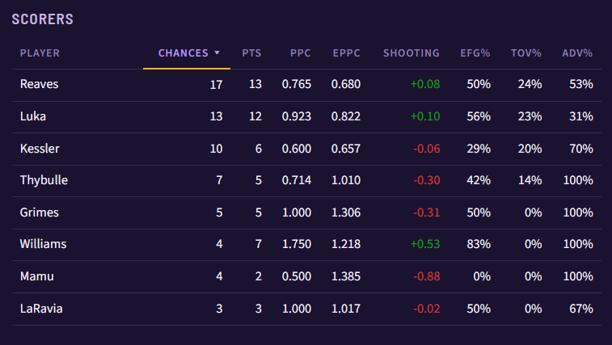Screen dimensions: 612x345
Task: Click Thybulle's shooting value -0.30
Action: [427, 180]
